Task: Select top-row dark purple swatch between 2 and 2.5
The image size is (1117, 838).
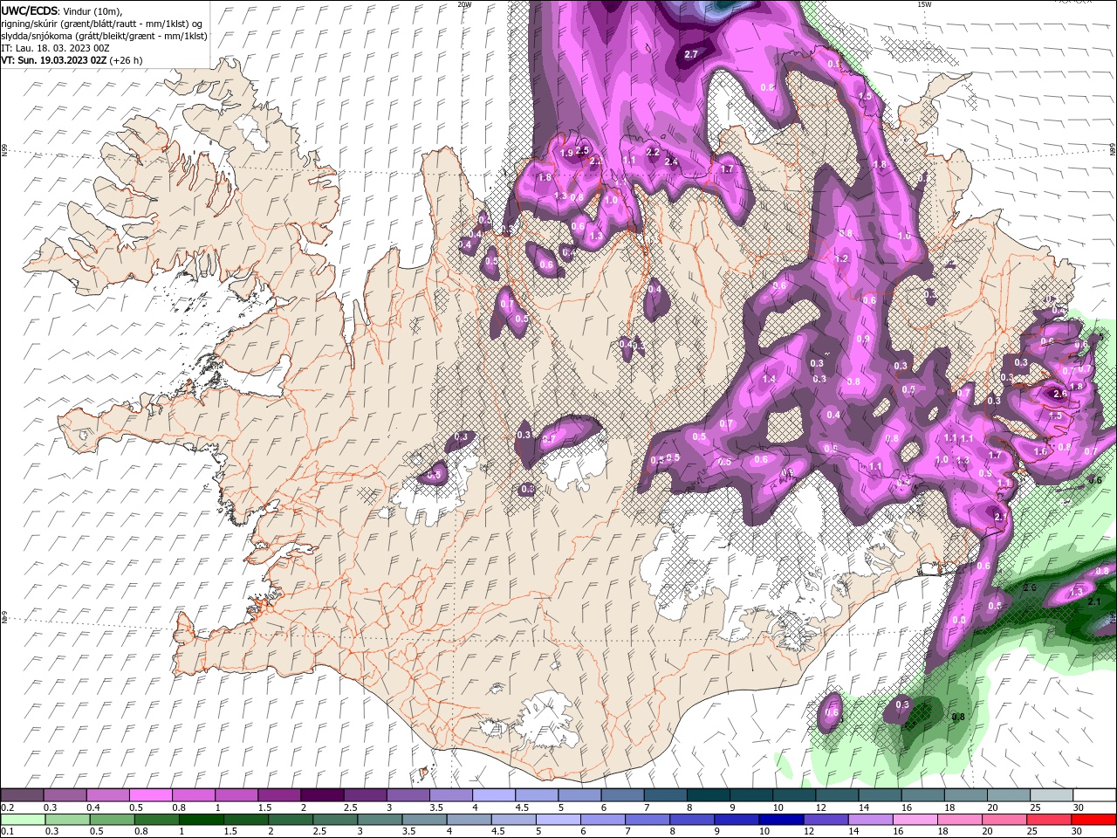Action: [322, 795]
